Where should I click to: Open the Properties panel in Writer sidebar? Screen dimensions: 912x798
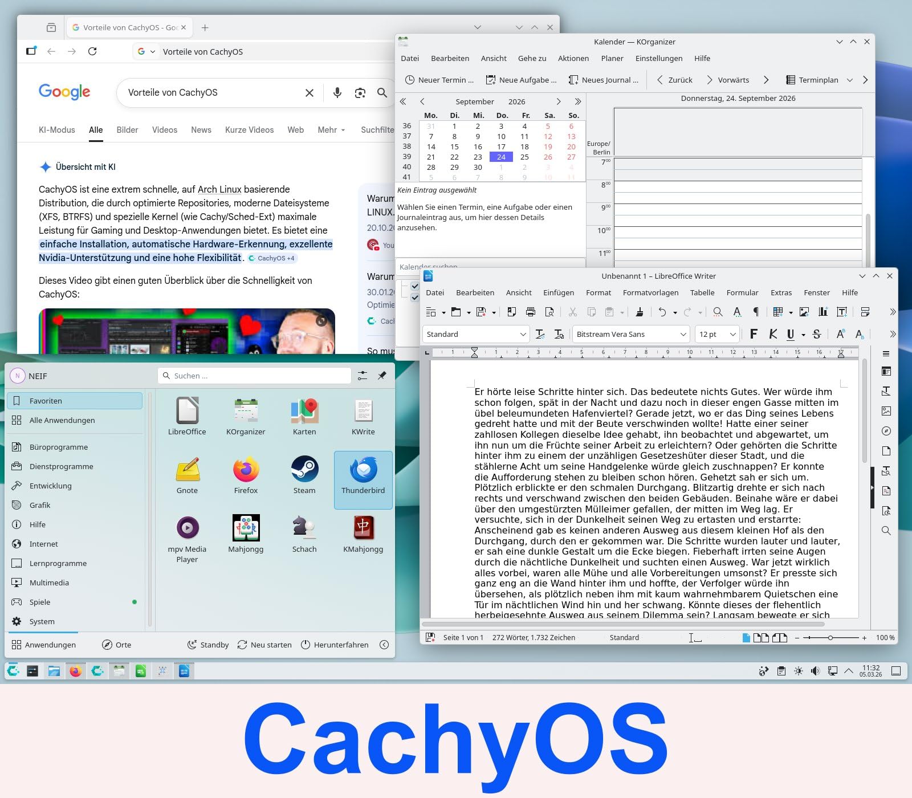[x=886, y=371]
